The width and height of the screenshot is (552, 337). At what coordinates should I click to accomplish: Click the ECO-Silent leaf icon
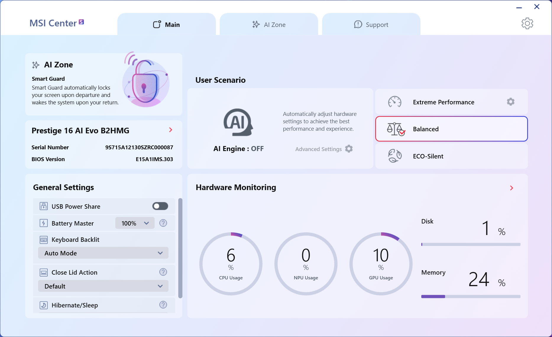395,156
